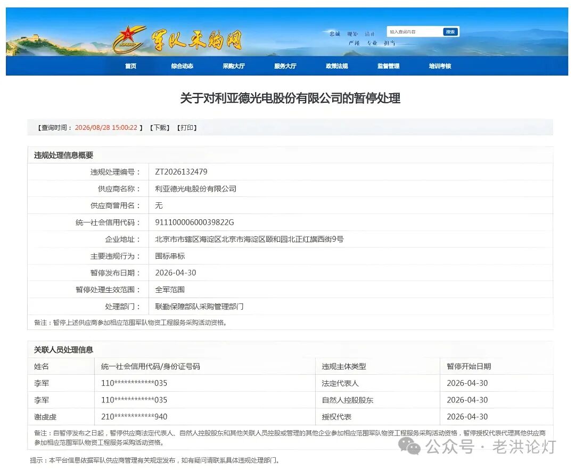Open the 综合动态 navigation tab
The width and height of the screenshot is (575, 470).
[x=182, y=66]
